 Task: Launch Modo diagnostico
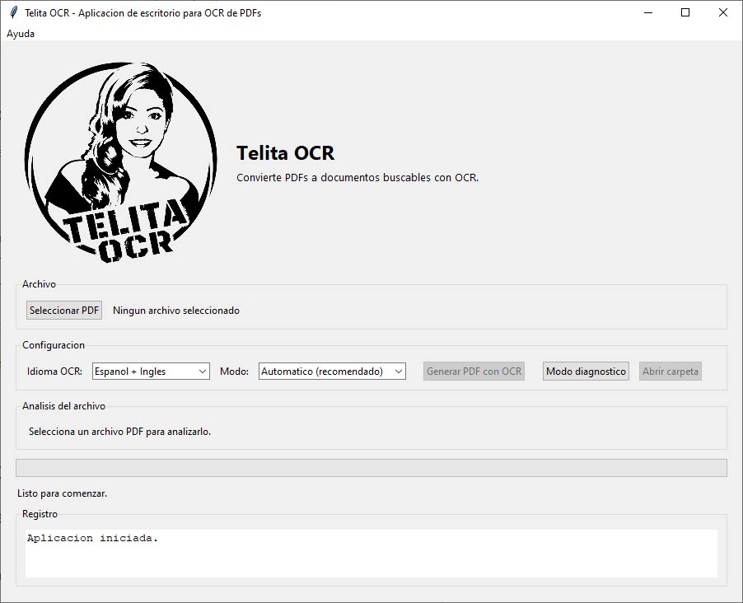[586, 372]
